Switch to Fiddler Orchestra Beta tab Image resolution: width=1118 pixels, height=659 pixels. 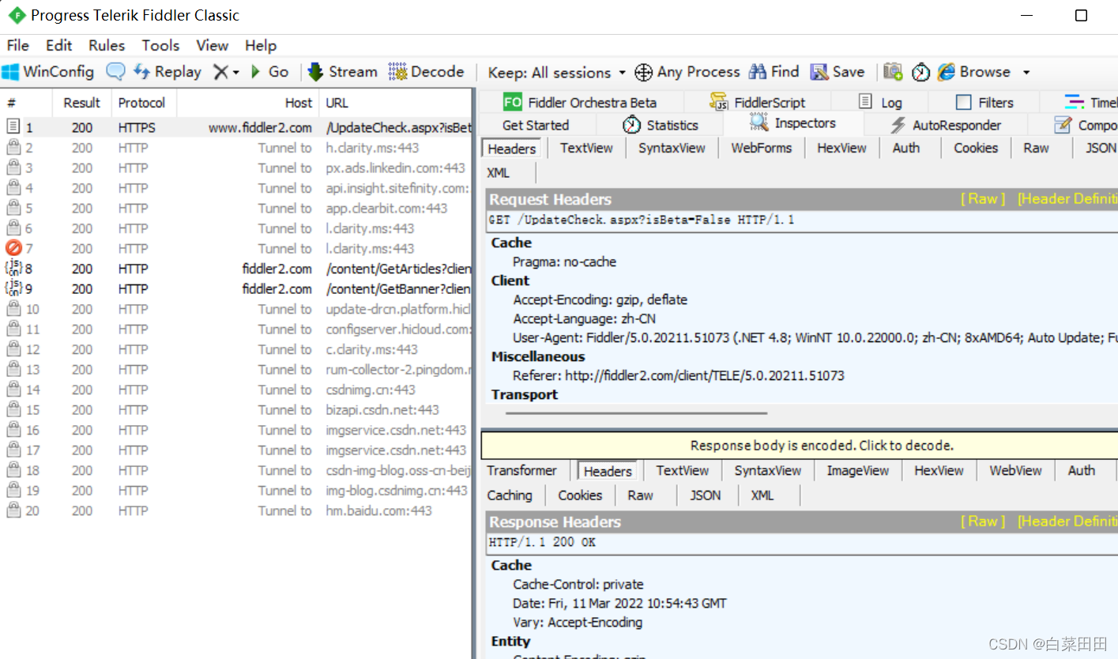pyautogui.click(x=580, y=102)
